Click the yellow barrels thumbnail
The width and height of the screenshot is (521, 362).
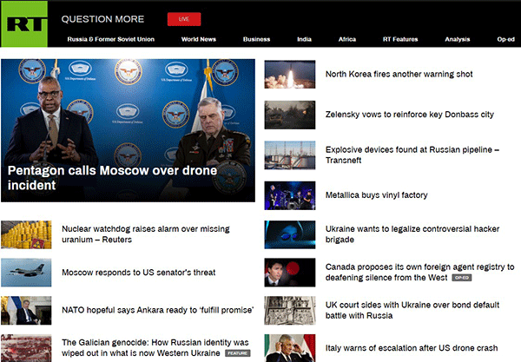coord(26,234)
